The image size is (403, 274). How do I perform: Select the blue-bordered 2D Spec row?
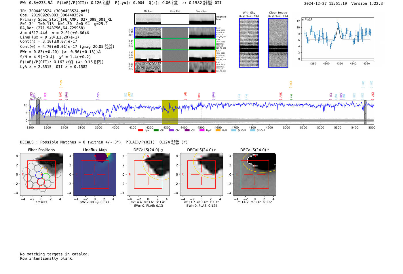175,33
